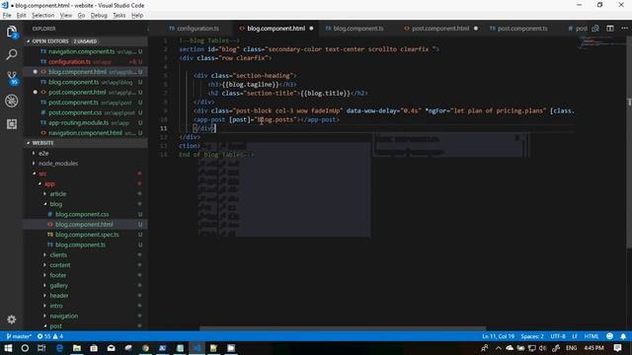Click the master branch indicator
This screenshot has height=355, width=632.
click(x=19, y=336)
